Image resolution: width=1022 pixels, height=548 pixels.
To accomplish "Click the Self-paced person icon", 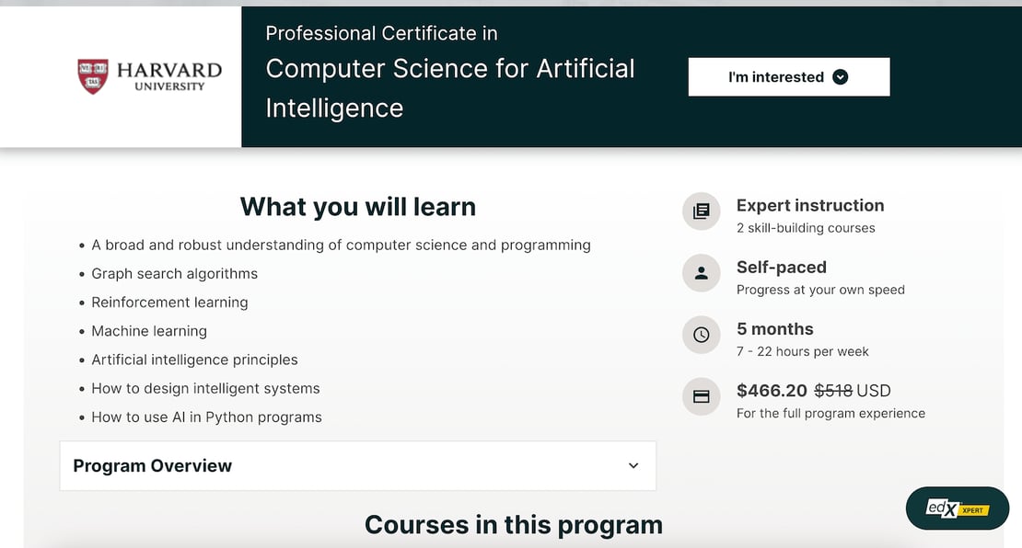I will [x=702, y=273].
